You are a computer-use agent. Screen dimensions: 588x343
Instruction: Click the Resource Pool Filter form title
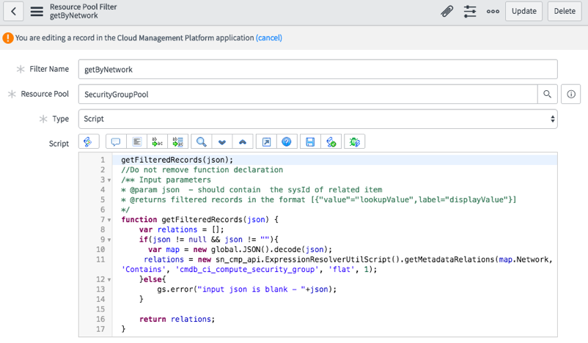click(x=84, y=7)
